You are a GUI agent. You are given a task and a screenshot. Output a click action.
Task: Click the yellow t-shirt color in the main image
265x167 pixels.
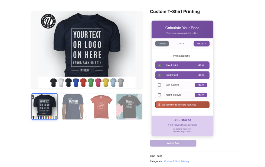(x=106, y=82)
